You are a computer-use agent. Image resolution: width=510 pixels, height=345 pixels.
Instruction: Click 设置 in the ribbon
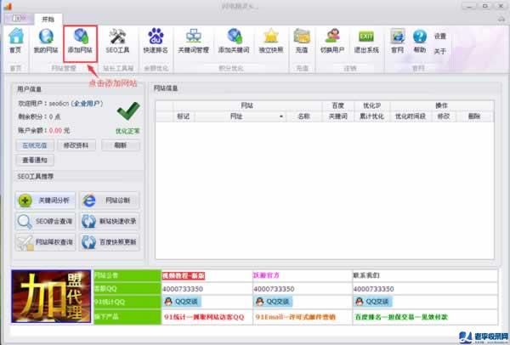click(440, 36)
